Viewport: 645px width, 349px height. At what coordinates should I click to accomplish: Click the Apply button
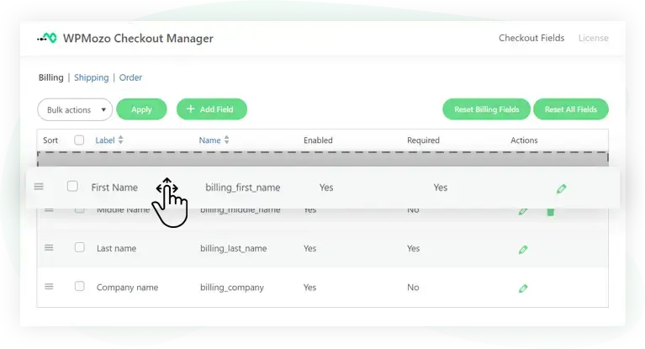click(141, 109)
